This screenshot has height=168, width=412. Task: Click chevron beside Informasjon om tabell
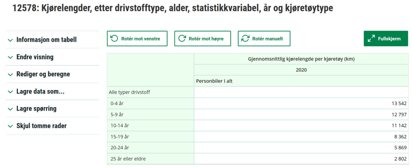(10, 40)
